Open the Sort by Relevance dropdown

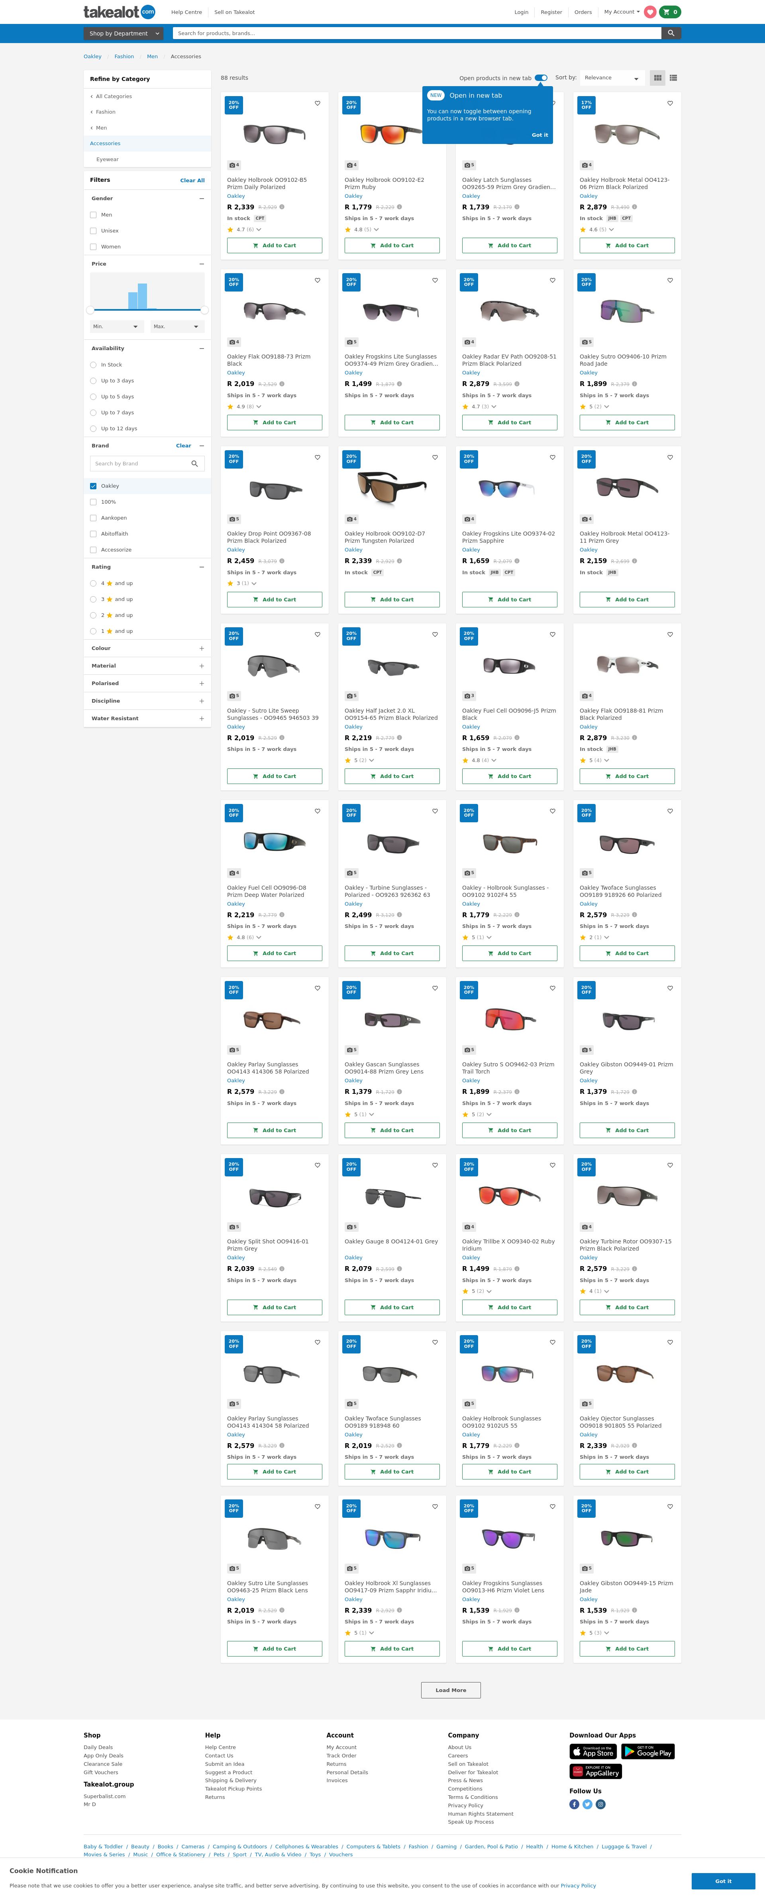pos(612,77)
